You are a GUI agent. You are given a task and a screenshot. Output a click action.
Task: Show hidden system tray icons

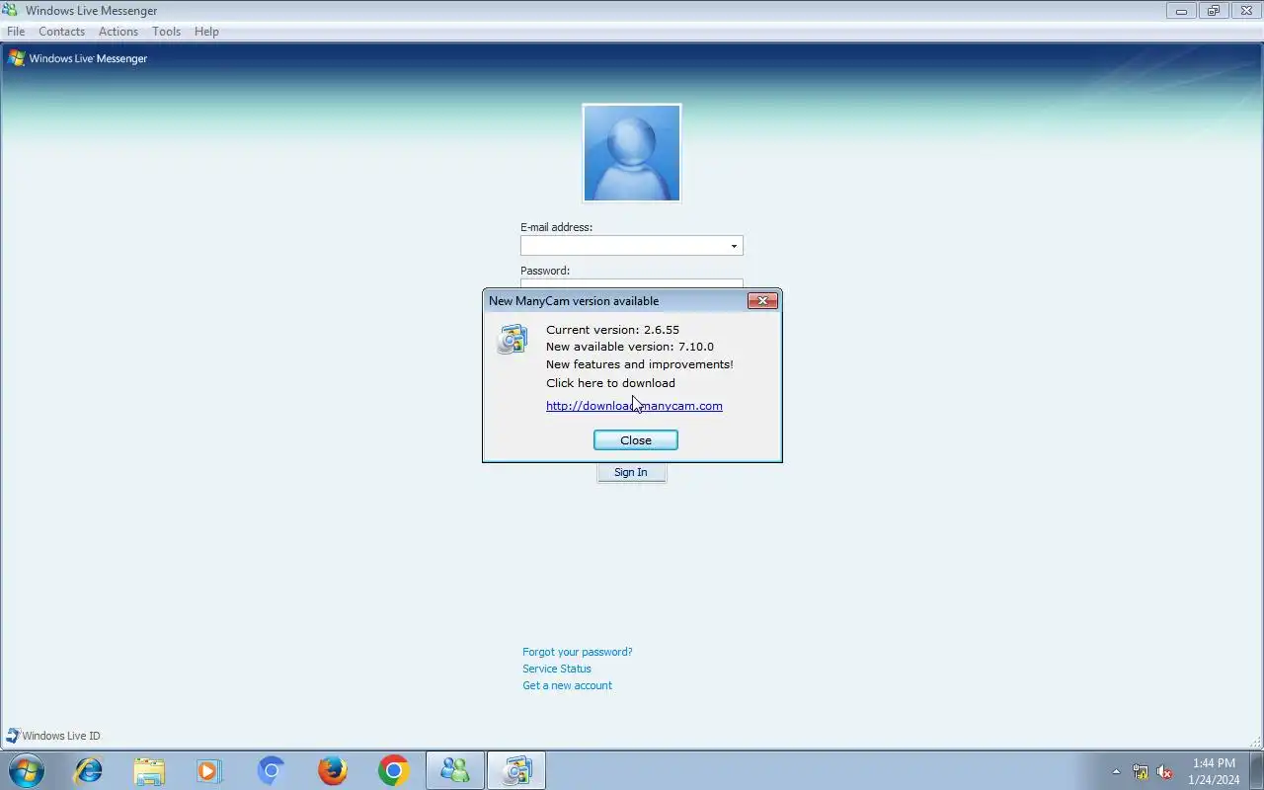tap(1117, 771)
